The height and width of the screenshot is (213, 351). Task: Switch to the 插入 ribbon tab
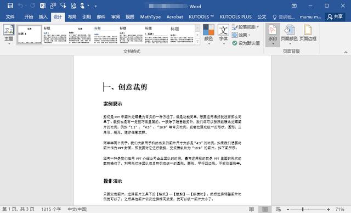(x=43, y=17)
